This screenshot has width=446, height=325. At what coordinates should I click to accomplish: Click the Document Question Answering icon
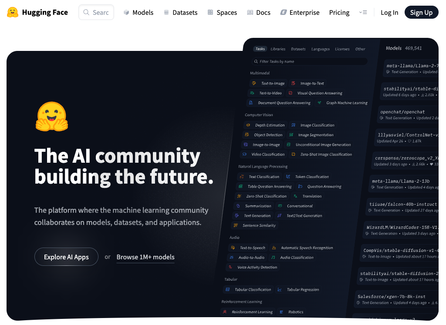point(251,103)
